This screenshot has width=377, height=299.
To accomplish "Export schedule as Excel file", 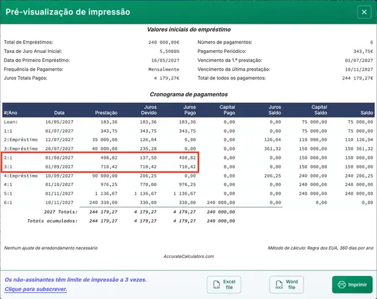I will (x=224, y=284).
